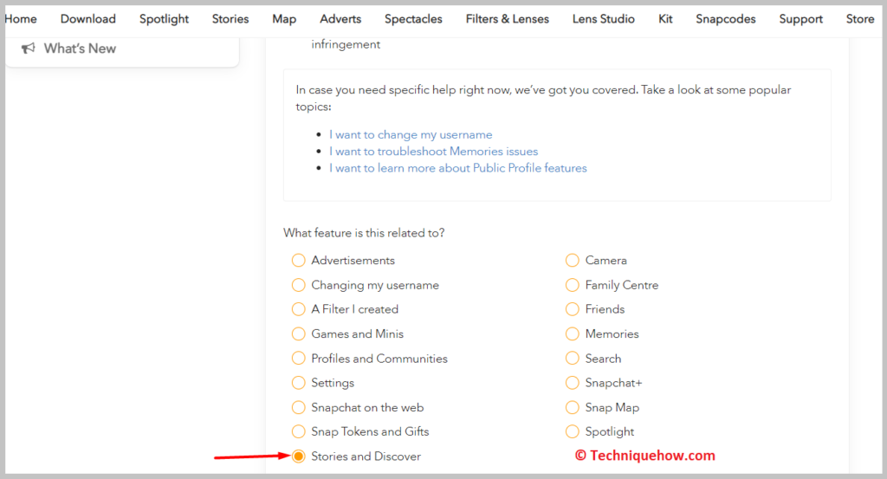This screenshot has height=479, width=887.
Task: Select Snapchat on the web option
Action: 298,407
